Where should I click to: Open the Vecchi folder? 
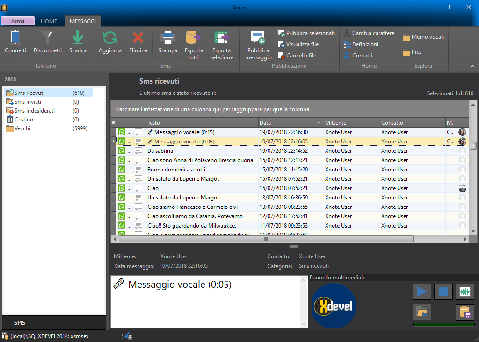pyautogui.click(x=49, y=128)
